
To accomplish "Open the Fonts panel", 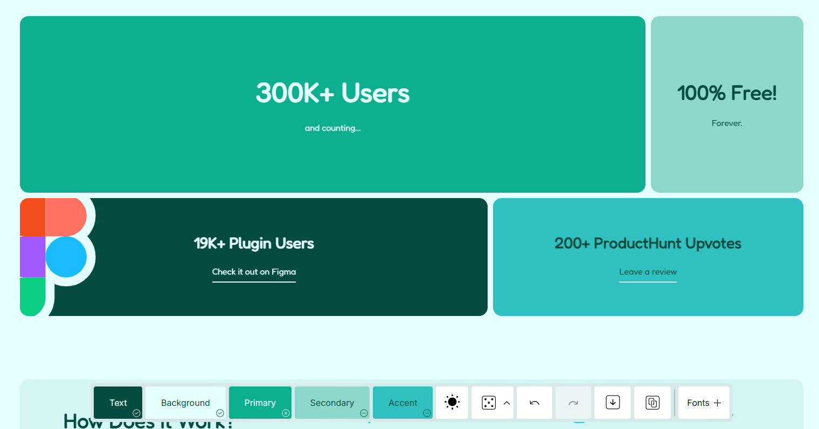I will tap(698, 403).
